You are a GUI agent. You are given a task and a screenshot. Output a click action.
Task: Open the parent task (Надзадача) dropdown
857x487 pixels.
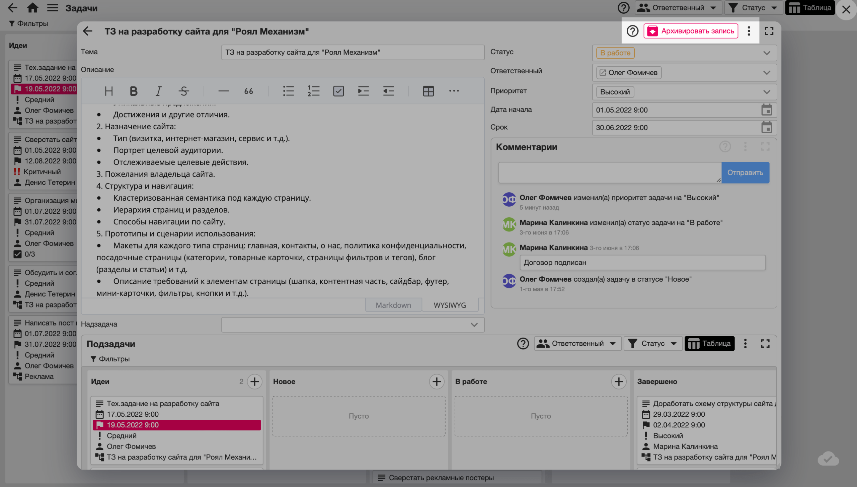[474, 325]
